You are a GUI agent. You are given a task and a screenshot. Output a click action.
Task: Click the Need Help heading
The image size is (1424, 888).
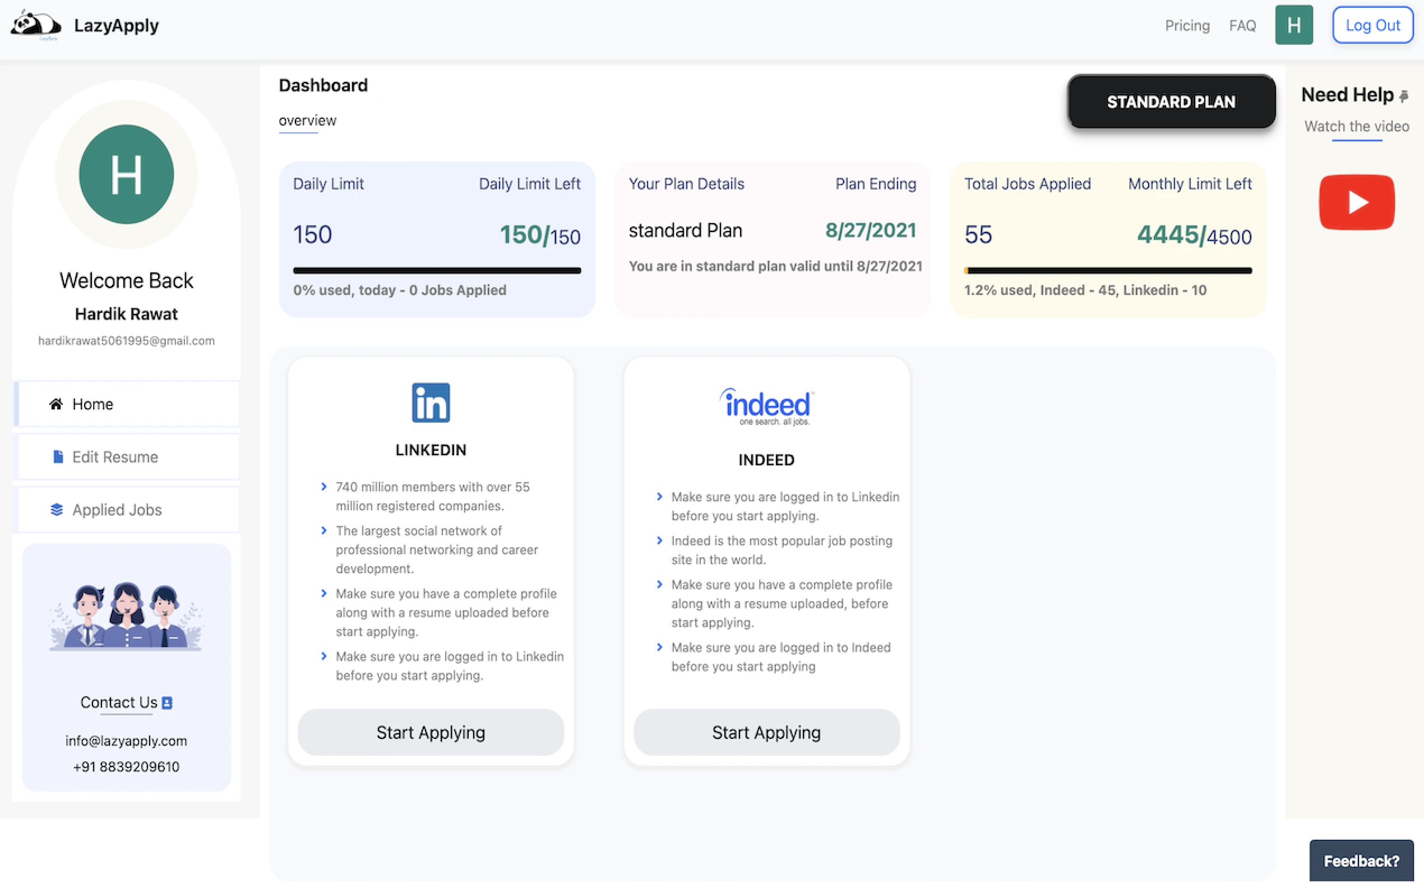click(x=1347, y=95)
